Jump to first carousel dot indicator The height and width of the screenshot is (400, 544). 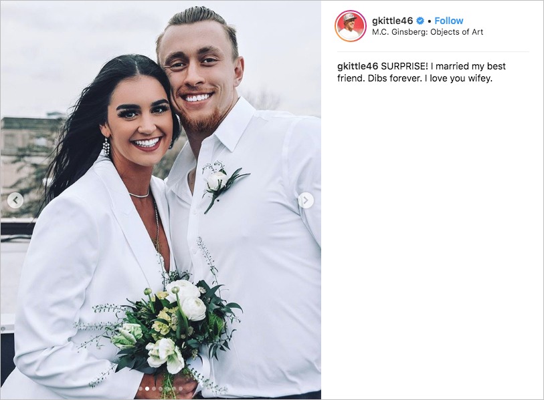coord(141,389)
